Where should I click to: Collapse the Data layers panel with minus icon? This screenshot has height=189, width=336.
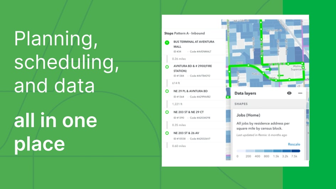tap(300, 93)
